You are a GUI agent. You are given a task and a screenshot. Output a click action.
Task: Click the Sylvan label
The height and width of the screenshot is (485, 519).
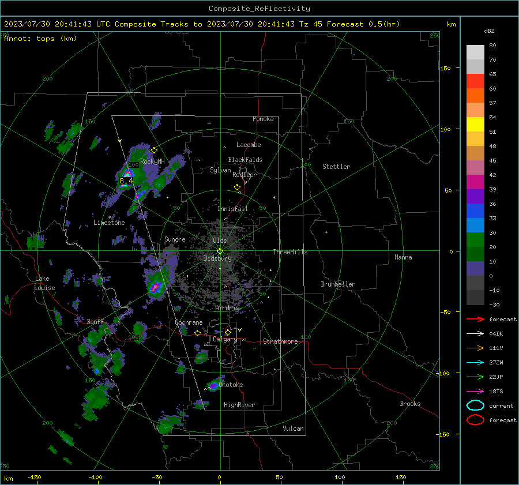pyautogui.click(x=220, y=170)
